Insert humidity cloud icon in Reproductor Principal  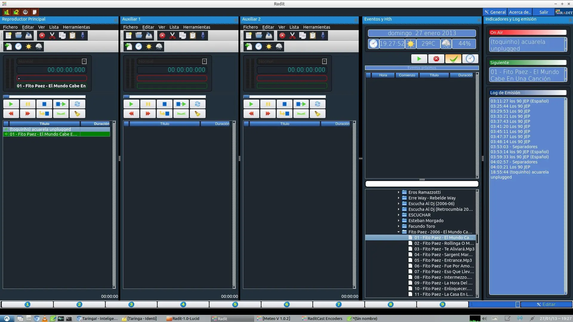[x=39, y=46]
